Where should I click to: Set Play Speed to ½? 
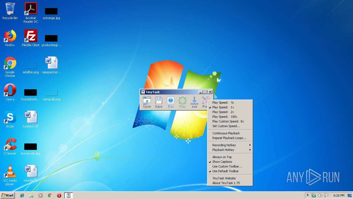tap(230, 103)
